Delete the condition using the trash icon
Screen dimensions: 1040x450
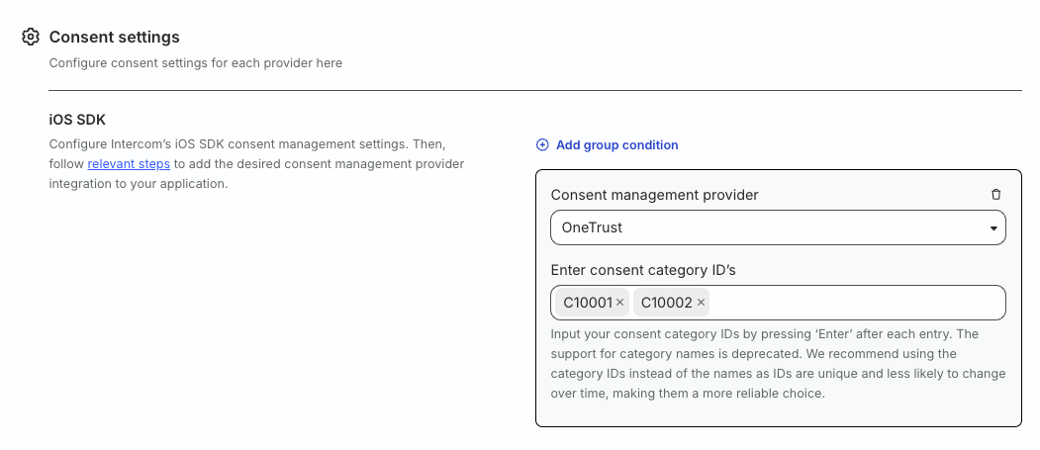point(995,195)
